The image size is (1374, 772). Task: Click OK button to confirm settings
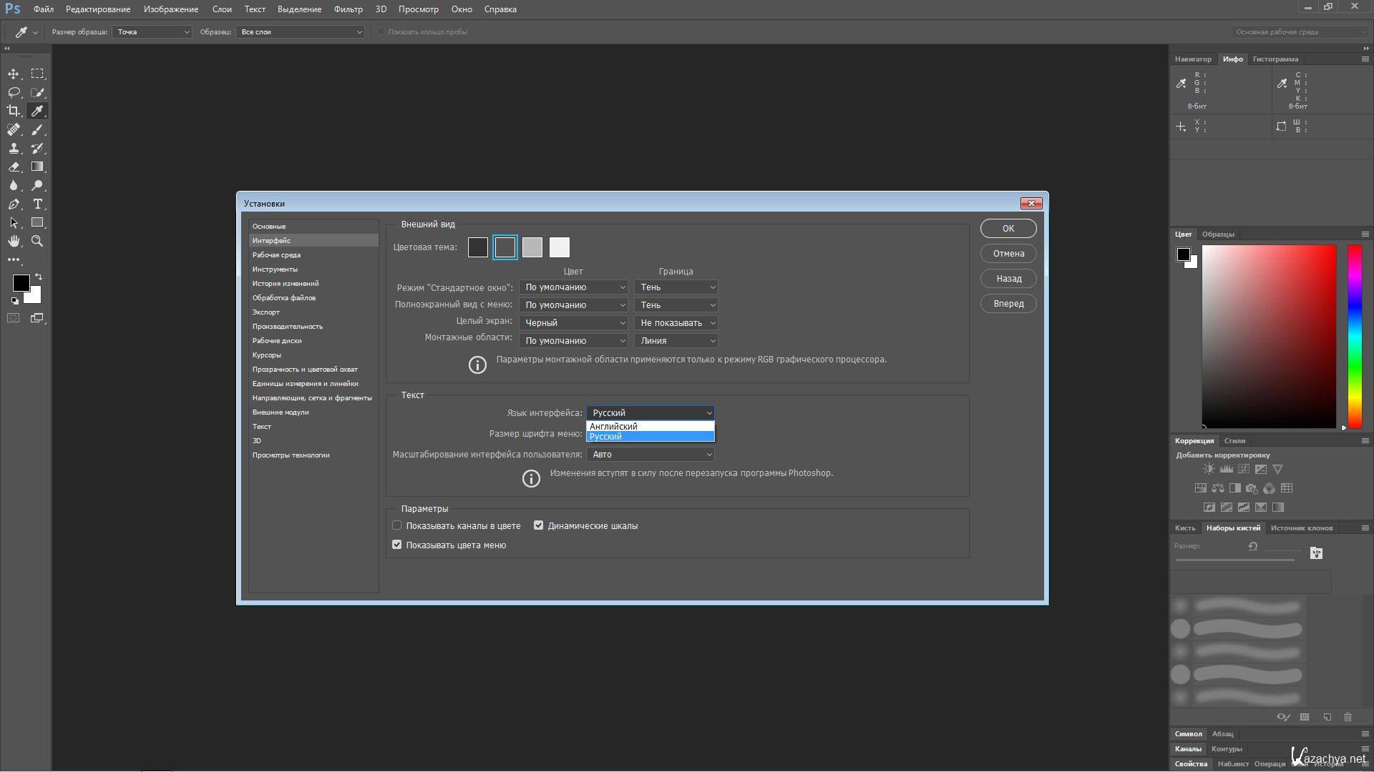[1008, 228]
